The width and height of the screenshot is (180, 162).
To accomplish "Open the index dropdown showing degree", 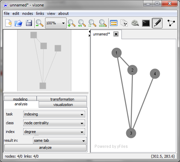I will tap(54, 132).
